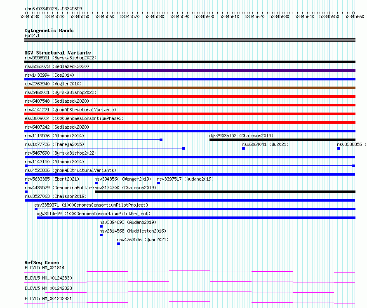367x308 pixels.
Task: Click dgv7903n152 (Chaisson2019) label
Action: click(x=241, y=136)
